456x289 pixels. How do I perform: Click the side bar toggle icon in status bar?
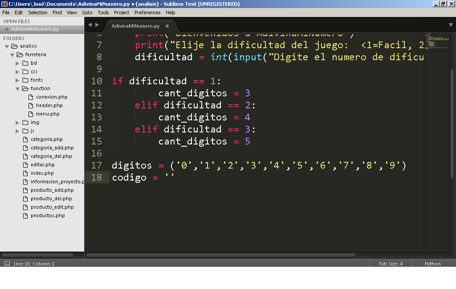(x=7, y=264)
